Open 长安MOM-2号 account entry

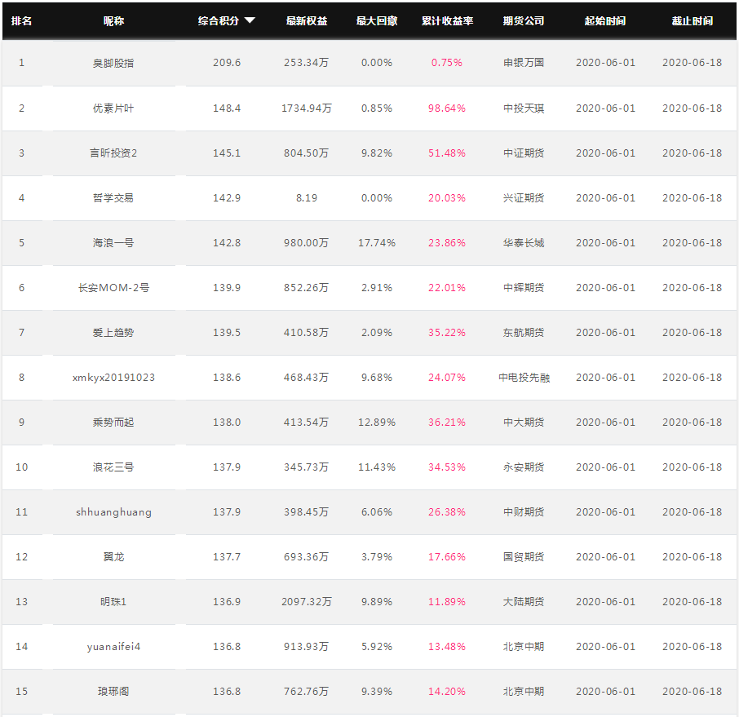click(x=113, y=288)
